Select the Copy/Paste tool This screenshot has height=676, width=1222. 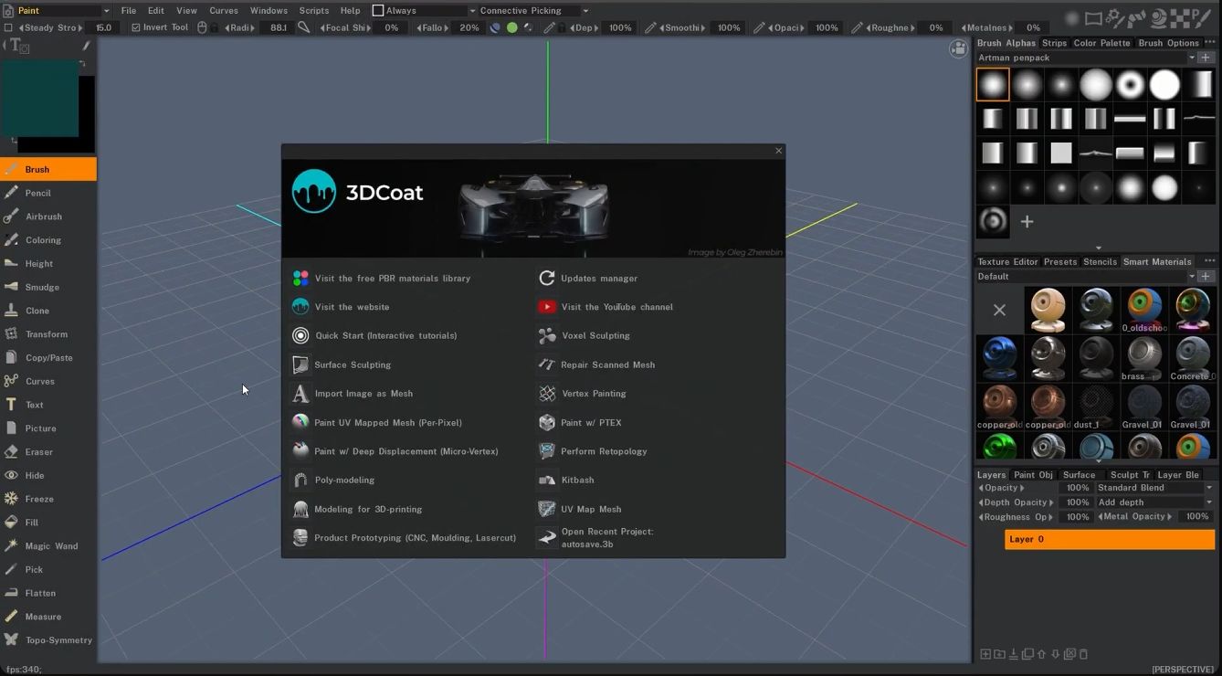[47, 358]
